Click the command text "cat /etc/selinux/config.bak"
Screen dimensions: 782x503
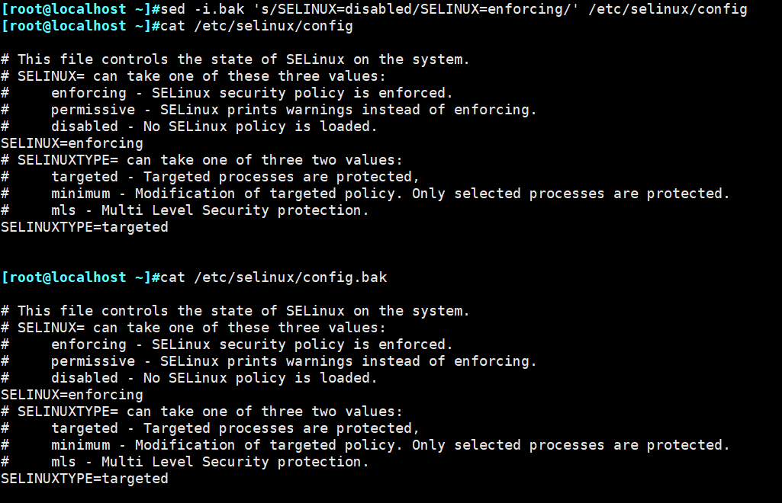(273, 277)
